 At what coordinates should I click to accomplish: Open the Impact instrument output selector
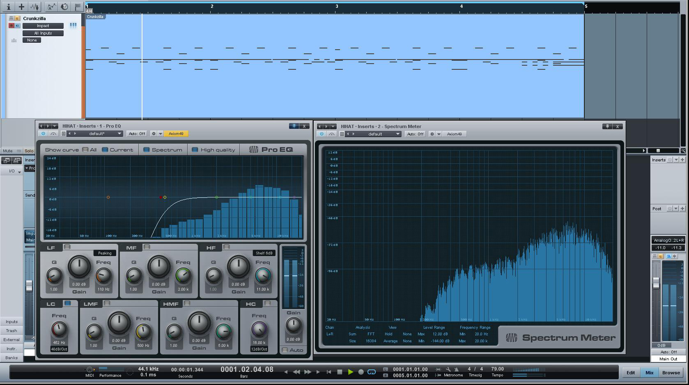pyautogui.click(x=43, y=26)
